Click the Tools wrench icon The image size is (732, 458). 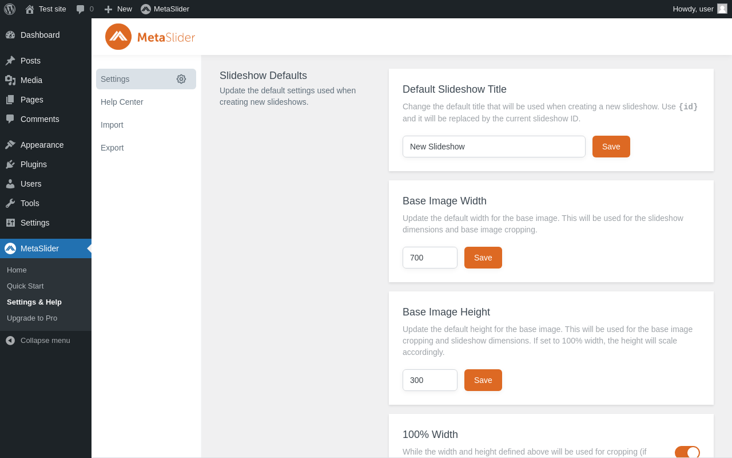[10, 203]
